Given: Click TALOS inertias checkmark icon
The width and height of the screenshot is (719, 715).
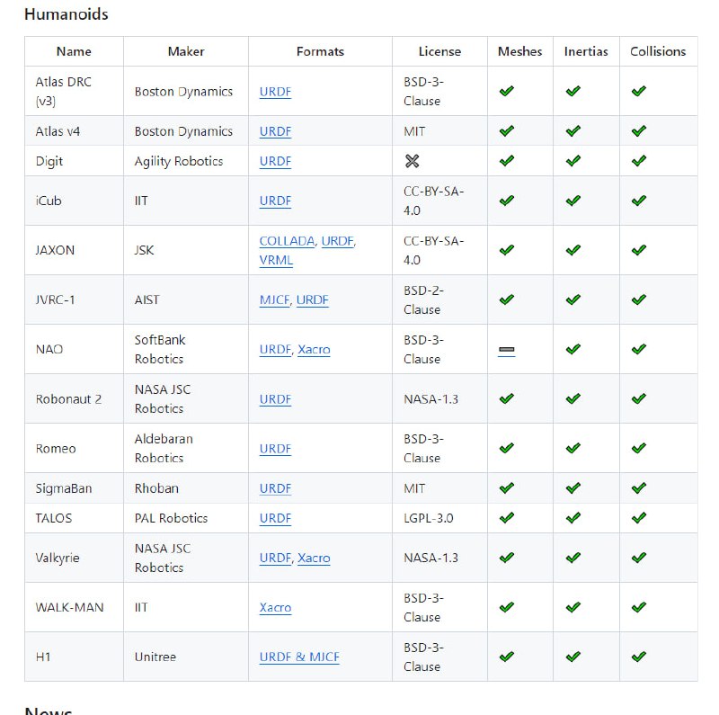Looking at the screenshot, I should pyautogui.click(x=573, y=518).
